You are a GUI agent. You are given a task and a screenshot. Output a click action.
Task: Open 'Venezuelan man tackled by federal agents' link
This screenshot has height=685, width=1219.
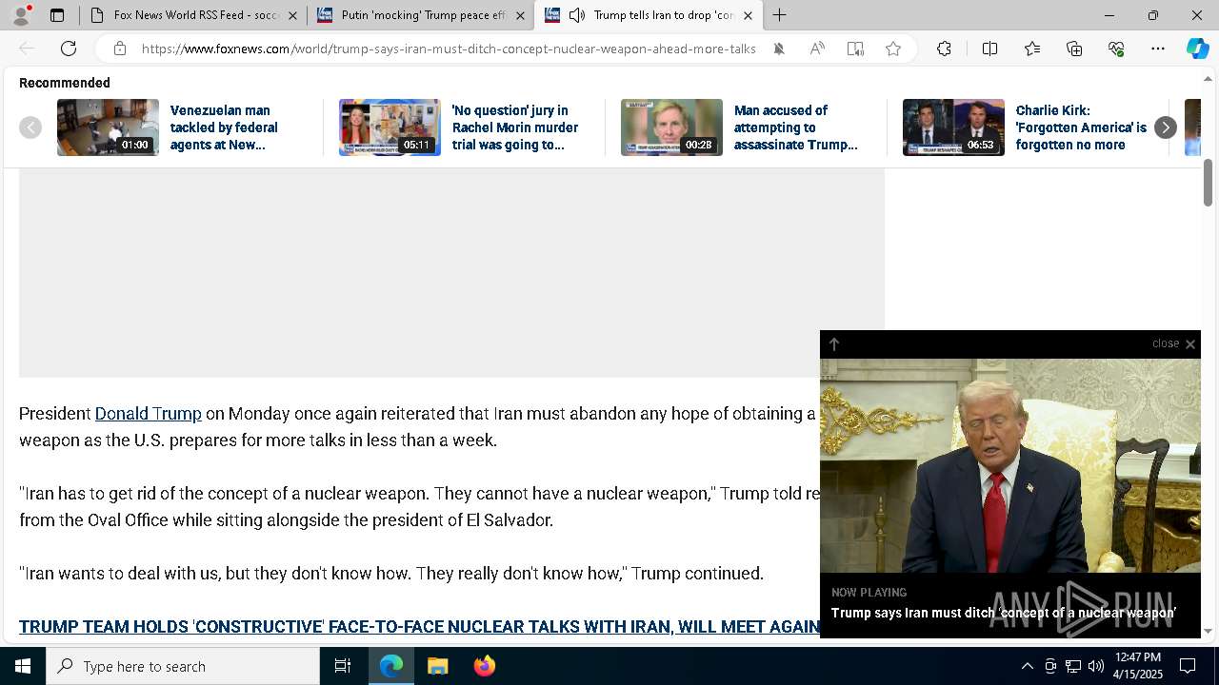click(x=224, y=127)
